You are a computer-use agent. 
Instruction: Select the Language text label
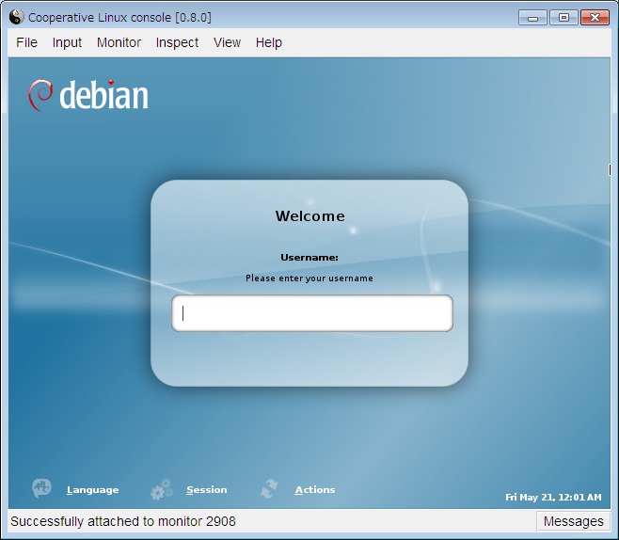(92, 490)
